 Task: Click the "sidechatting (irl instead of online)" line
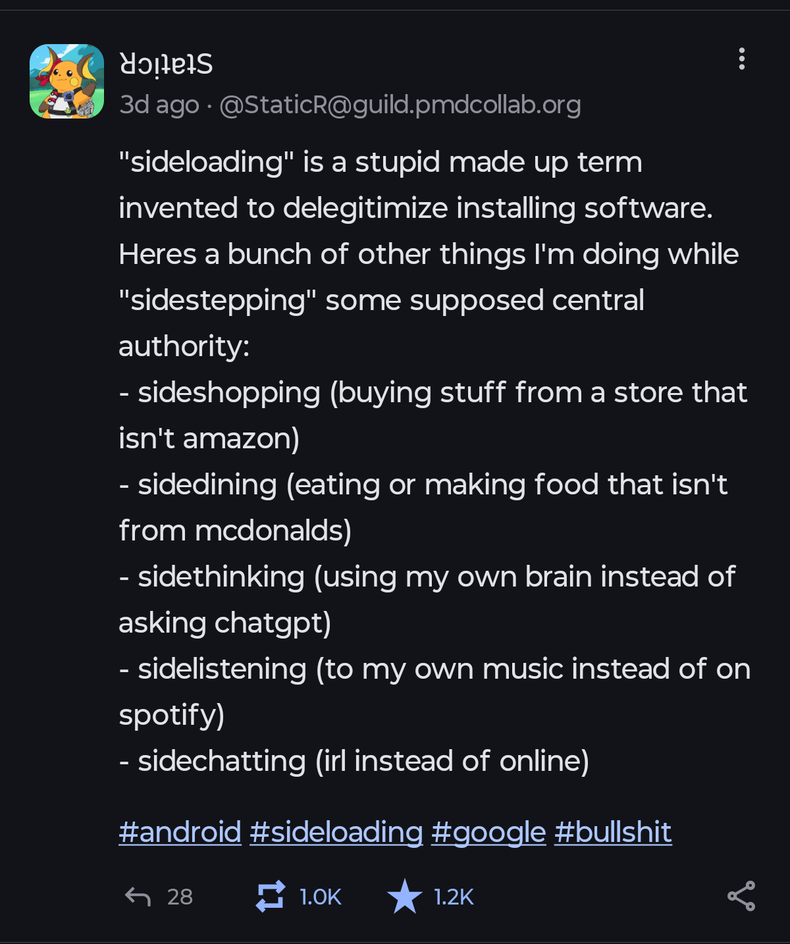click(x=363, y=761)
